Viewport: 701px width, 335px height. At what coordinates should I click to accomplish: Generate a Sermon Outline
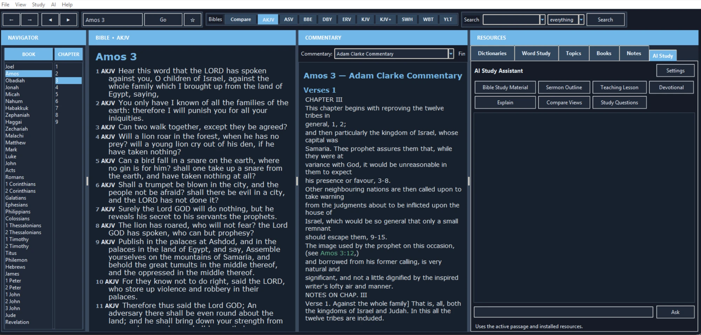tap(564, 87)
